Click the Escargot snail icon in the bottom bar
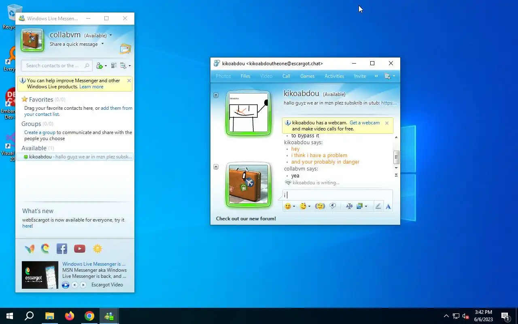518x324 pixels. coord(45,249)
